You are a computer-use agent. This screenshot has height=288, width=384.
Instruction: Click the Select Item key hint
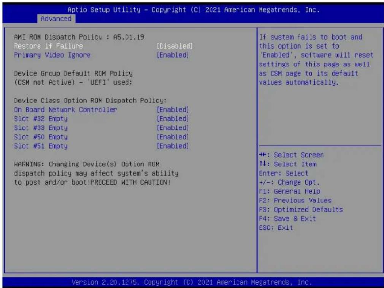coord(288,164)
